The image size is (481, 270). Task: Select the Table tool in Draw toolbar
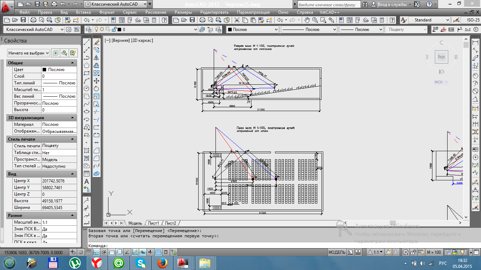coord(87,174)
